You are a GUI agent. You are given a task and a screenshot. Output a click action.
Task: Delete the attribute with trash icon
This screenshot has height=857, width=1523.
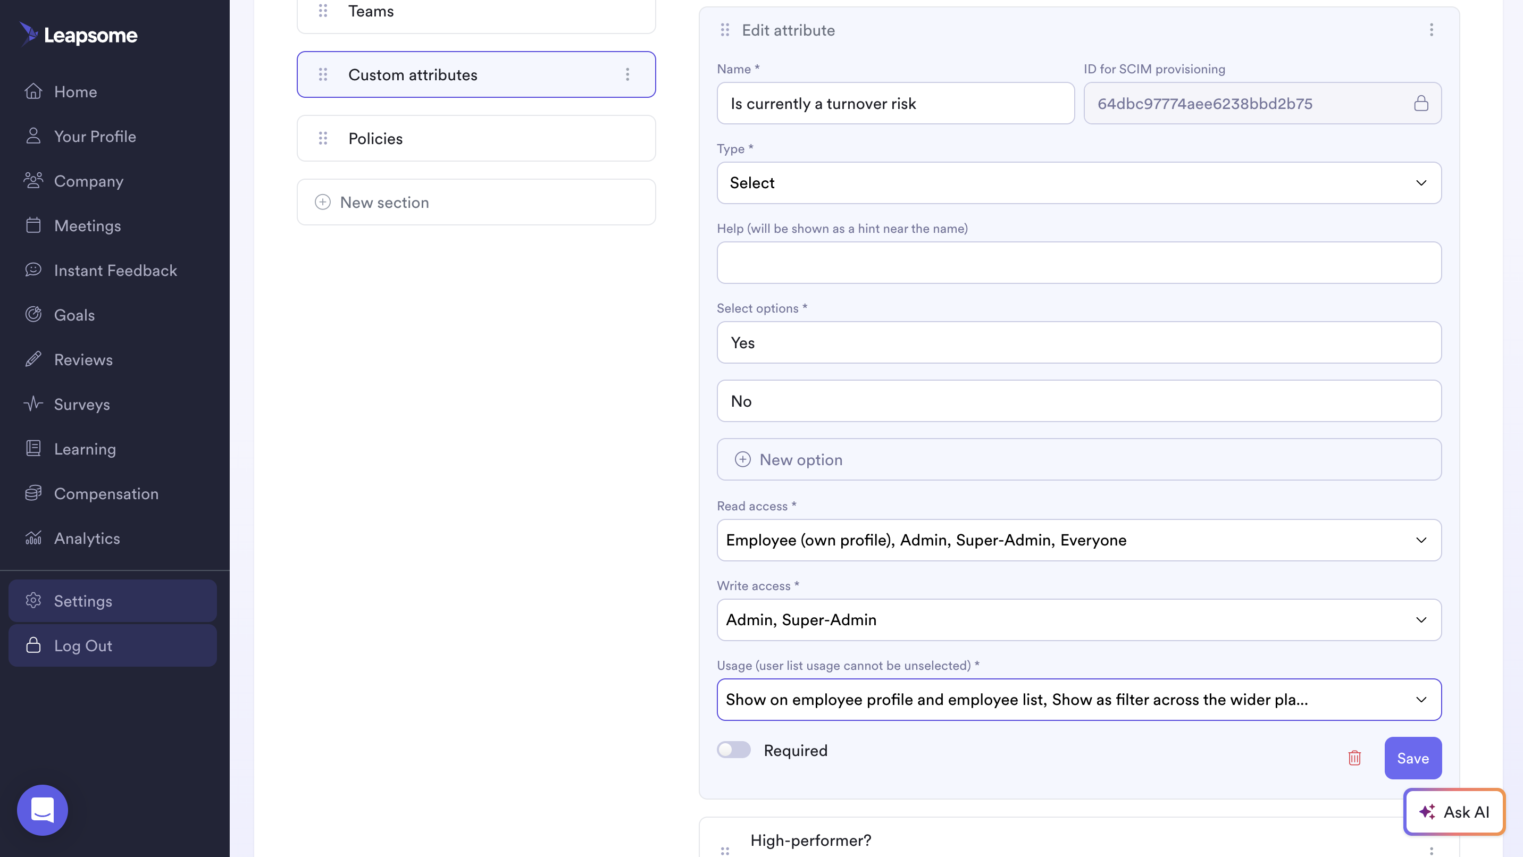(1354, 758)
